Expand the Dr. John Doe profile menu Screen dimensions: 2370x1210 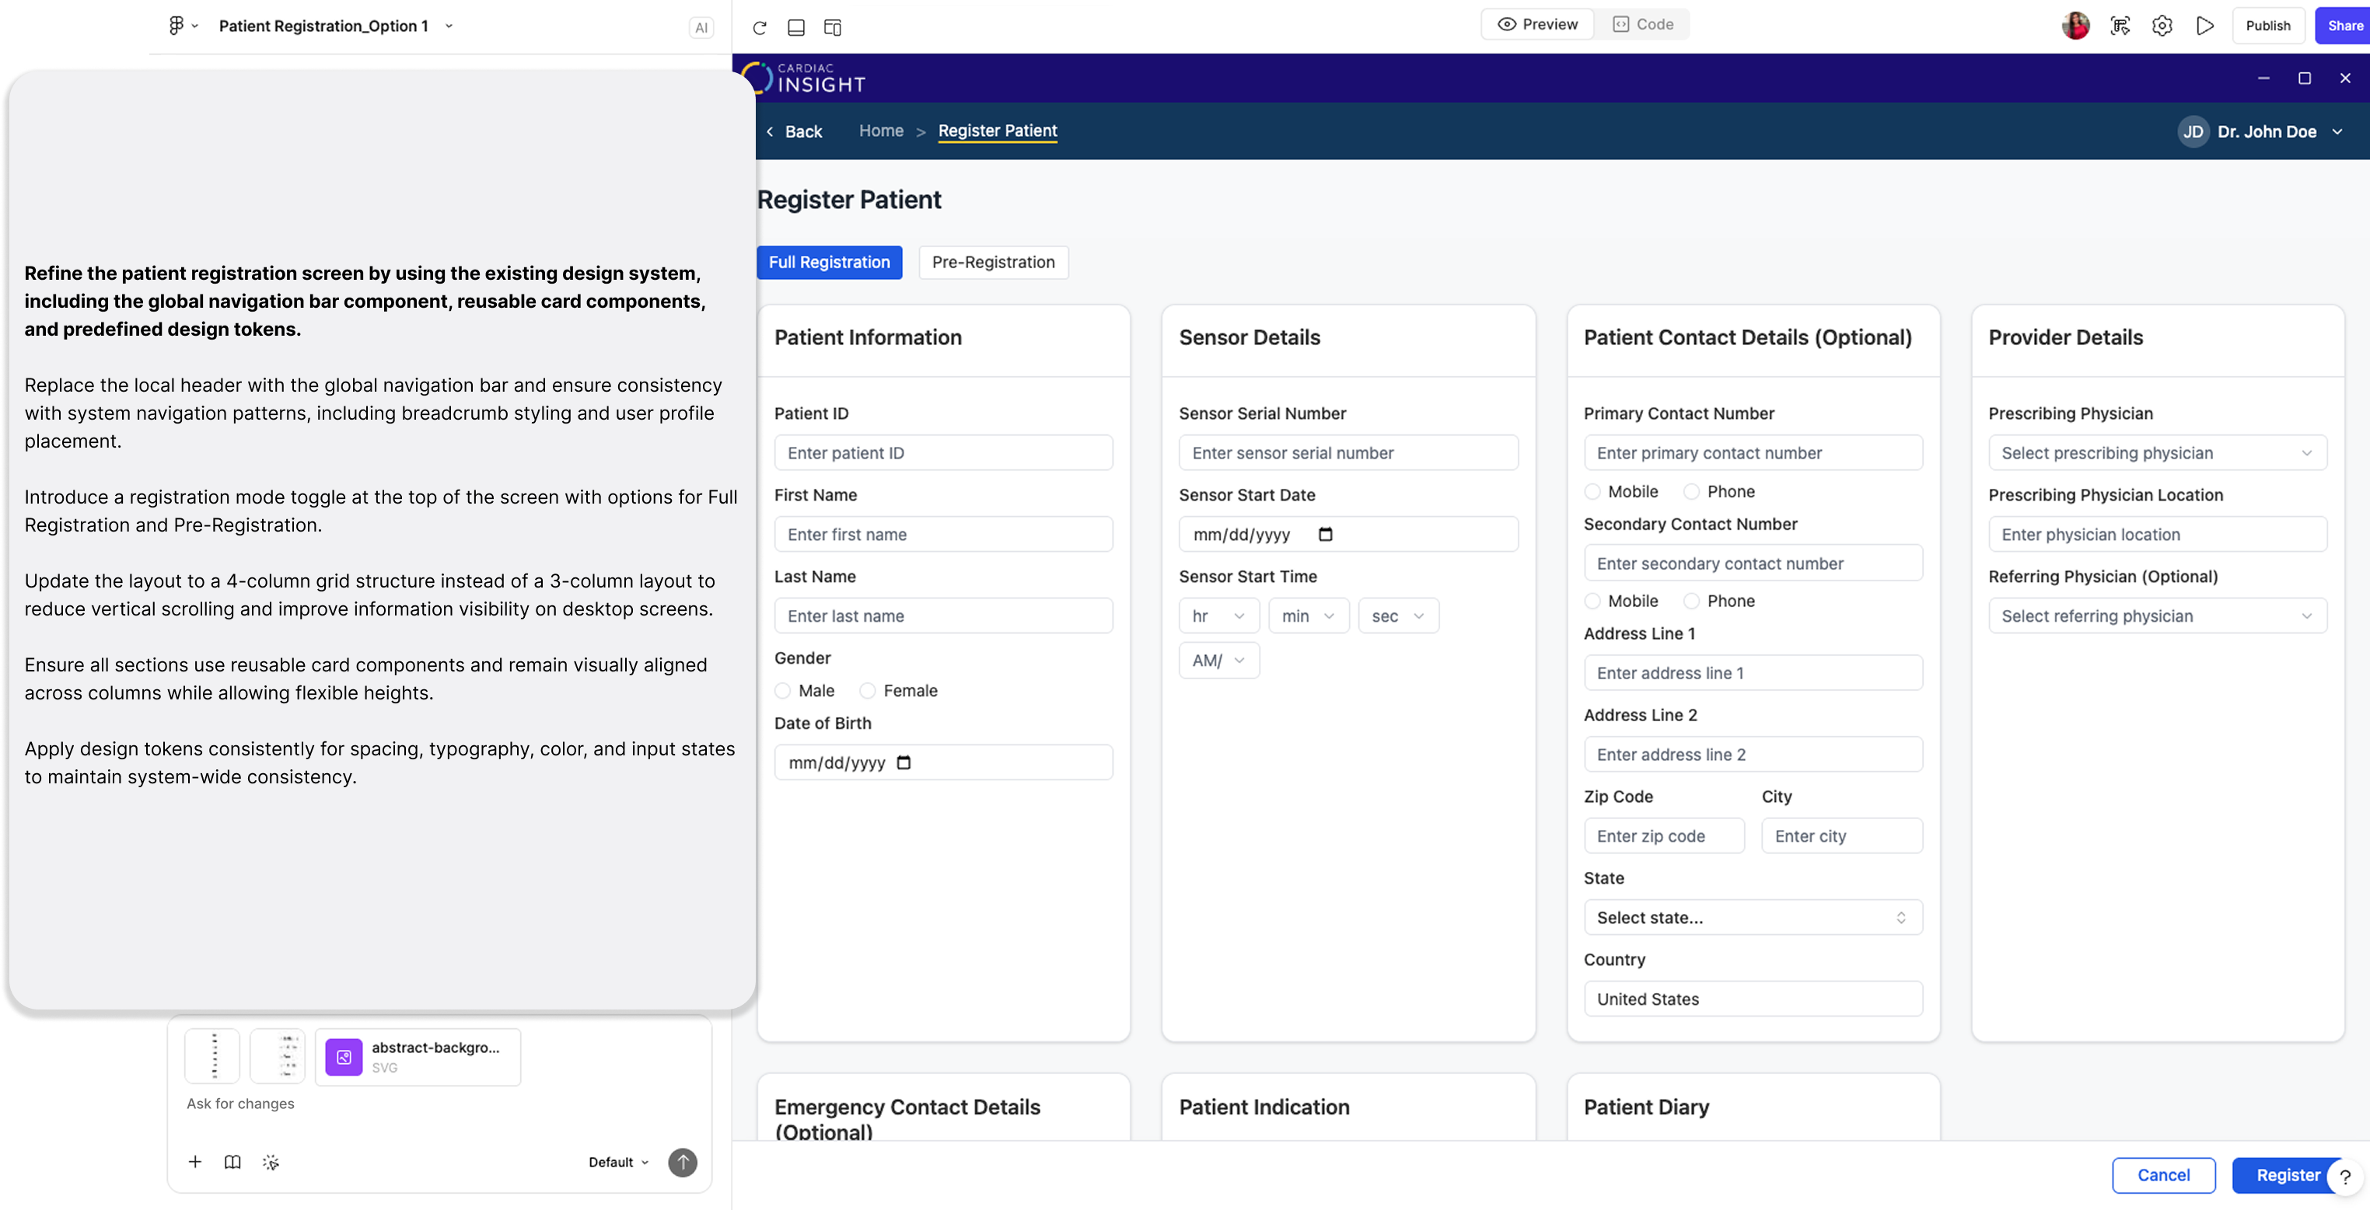pyautogui.click(x=2337, y=131)
